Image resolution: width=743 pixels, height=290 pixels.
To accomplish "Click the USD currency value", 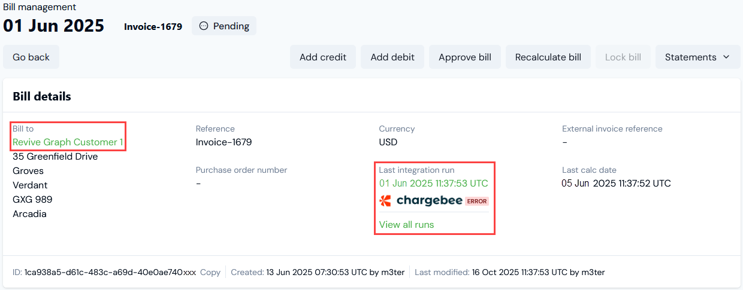I will point(388,142).
